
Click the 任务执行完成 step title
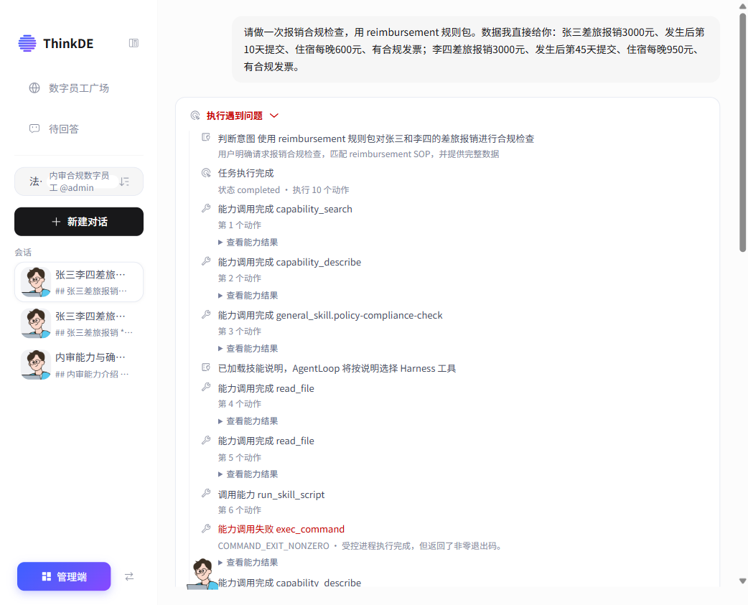click(x=246, y=173)
